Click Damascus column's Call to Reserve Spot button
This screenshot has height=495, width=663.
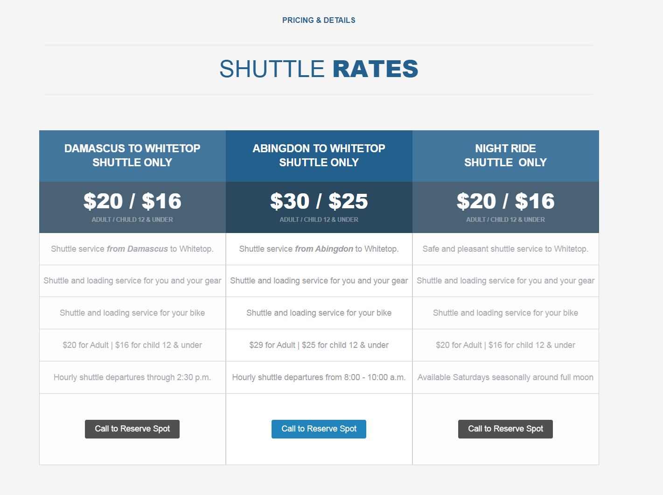tap(132, 429)
